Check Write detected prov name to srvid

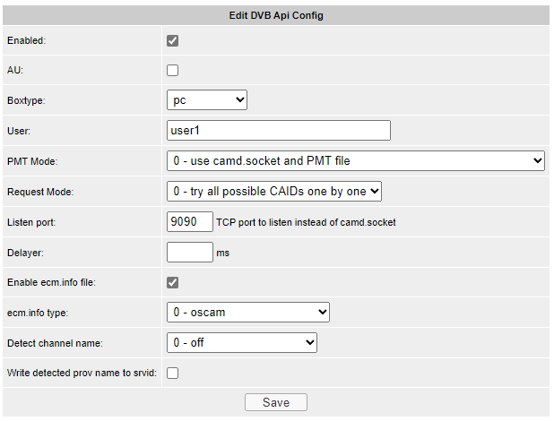pos(173,373)
